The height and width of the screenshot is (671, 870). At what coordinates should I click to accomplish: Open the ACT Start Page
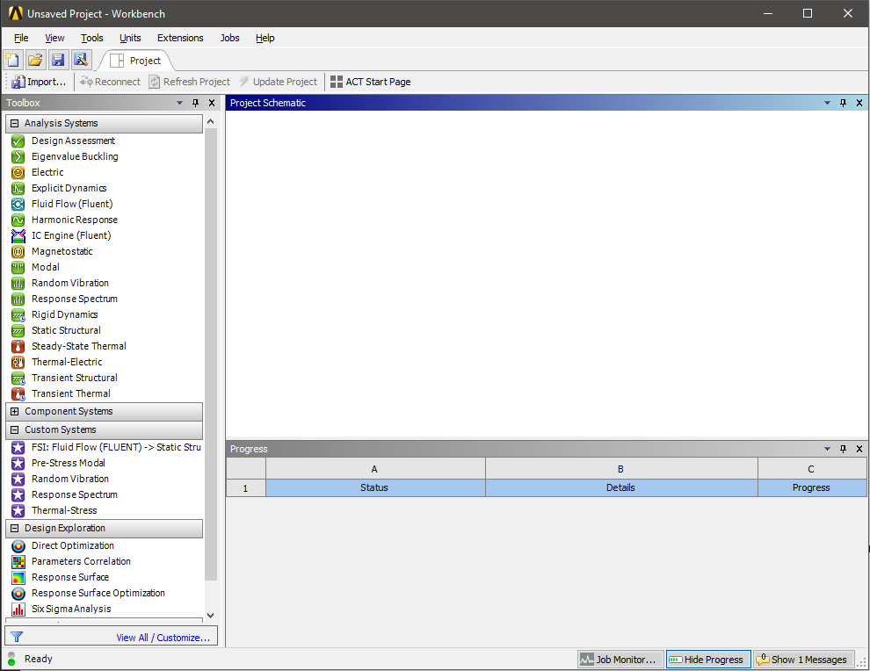(371, 82)
